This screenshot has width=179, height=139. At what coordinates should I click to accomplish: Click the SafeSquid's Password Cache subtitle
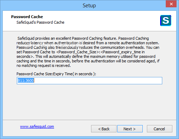point(40,22)
